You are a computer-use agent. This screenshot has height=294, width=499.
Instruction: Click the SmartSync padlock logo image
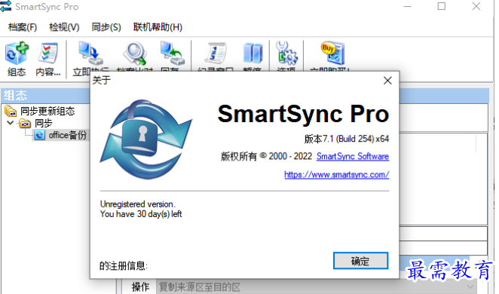146,139
